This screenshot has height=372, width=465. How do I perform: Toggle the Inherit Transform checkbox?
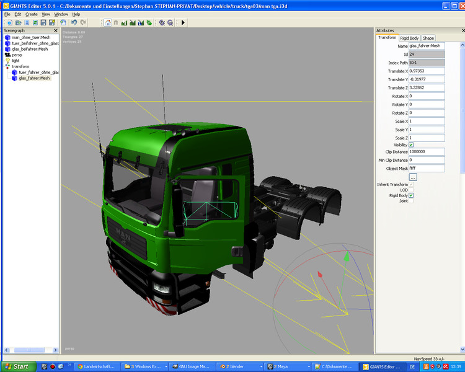tap(411, 185)
